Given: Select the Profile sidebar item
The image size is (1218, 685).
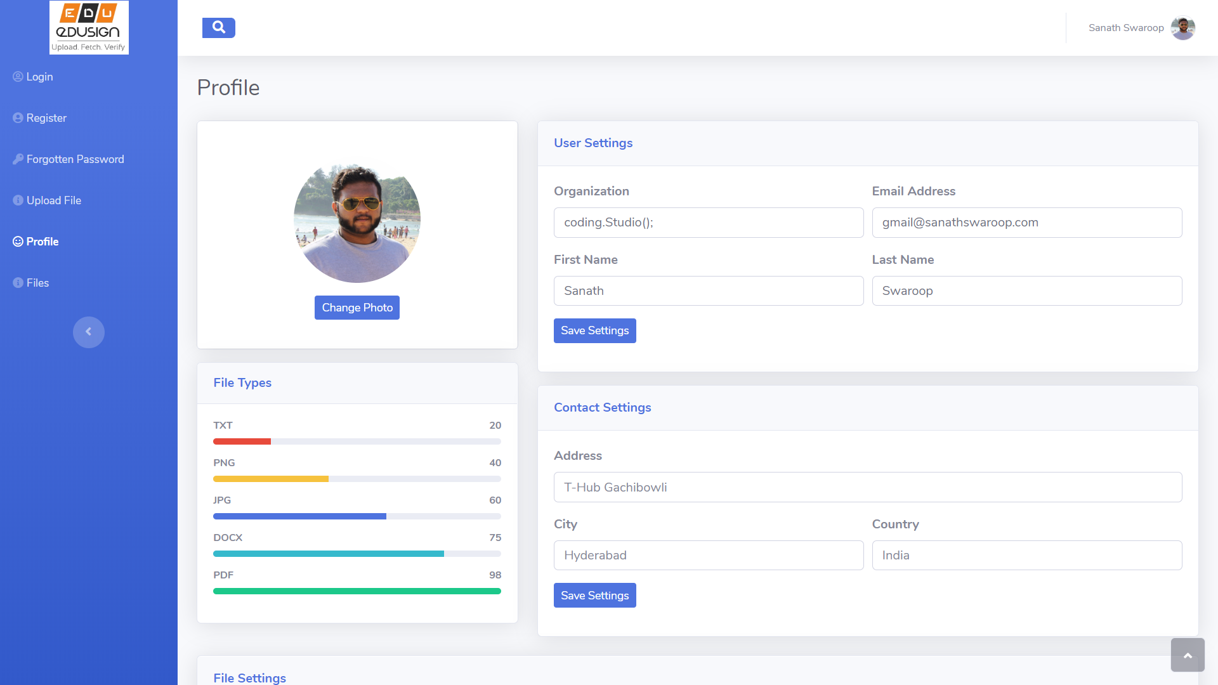Looking at the screenshot, I should [42, 242].
